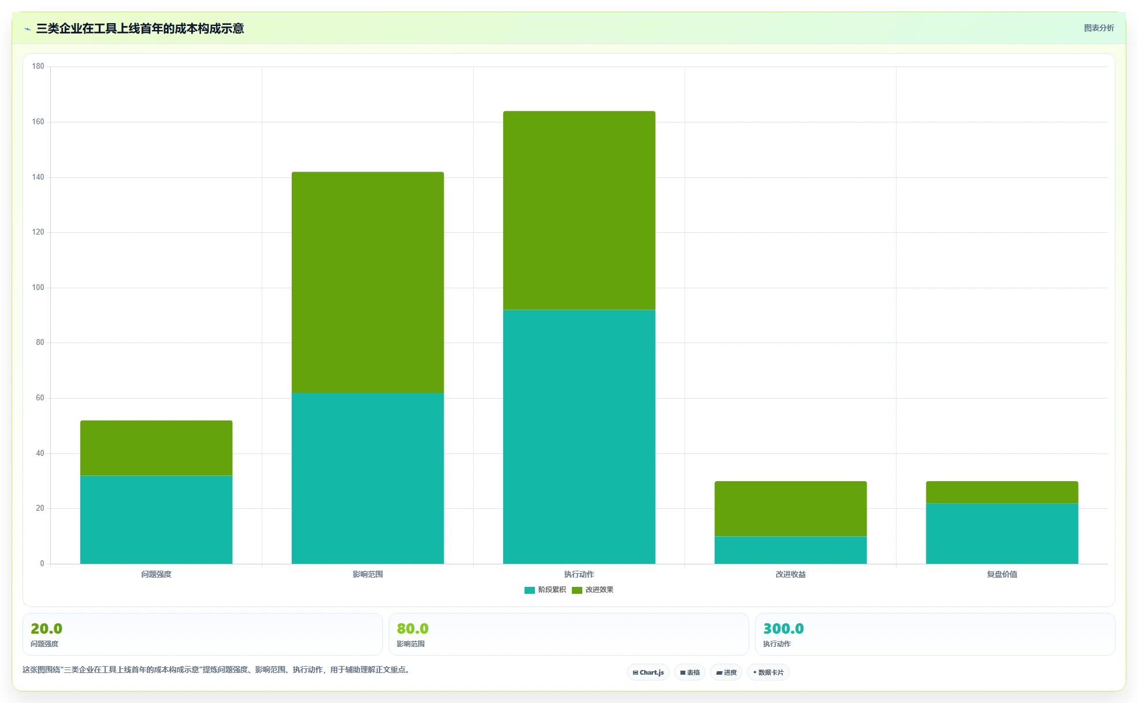1138x703 pixels.
Task: Click the diamond icon in the 数据卡片 tag
Action: [x=754, y=672]
